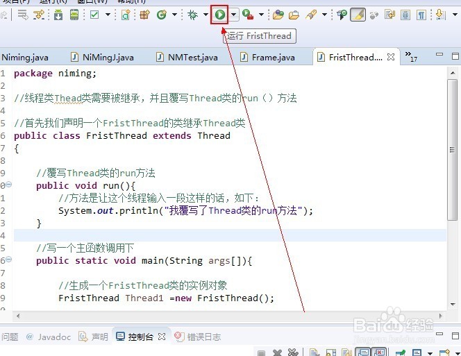The width and height of the screenshot is (461, 356).
Task: Click the green New Java Class icon
Action: 161,15
